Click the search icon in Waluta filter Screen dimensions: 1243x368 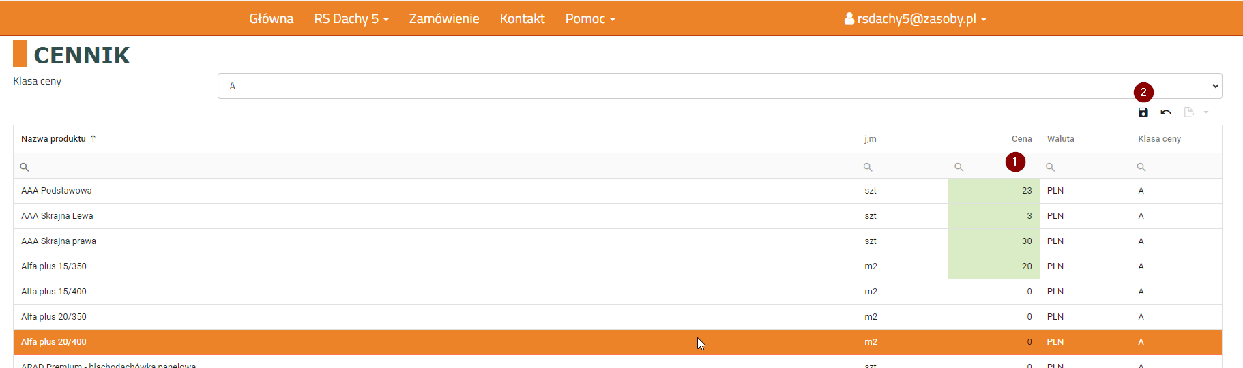[x=1050, y=167]
